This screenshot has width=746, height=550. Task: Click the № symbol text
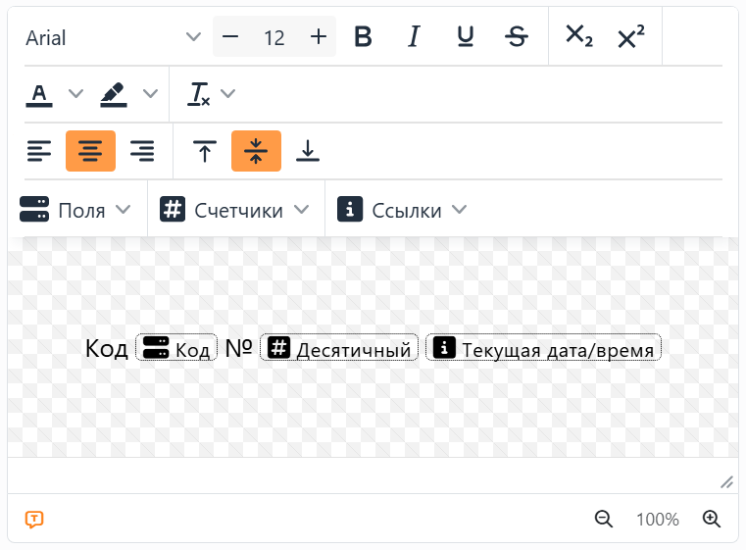238,348
